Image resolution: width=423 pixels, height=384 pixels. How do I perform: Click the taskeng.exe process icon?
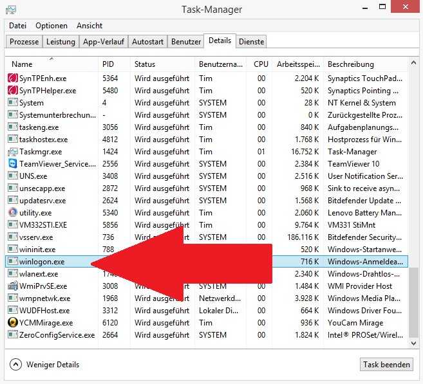(x=13, y=127)
